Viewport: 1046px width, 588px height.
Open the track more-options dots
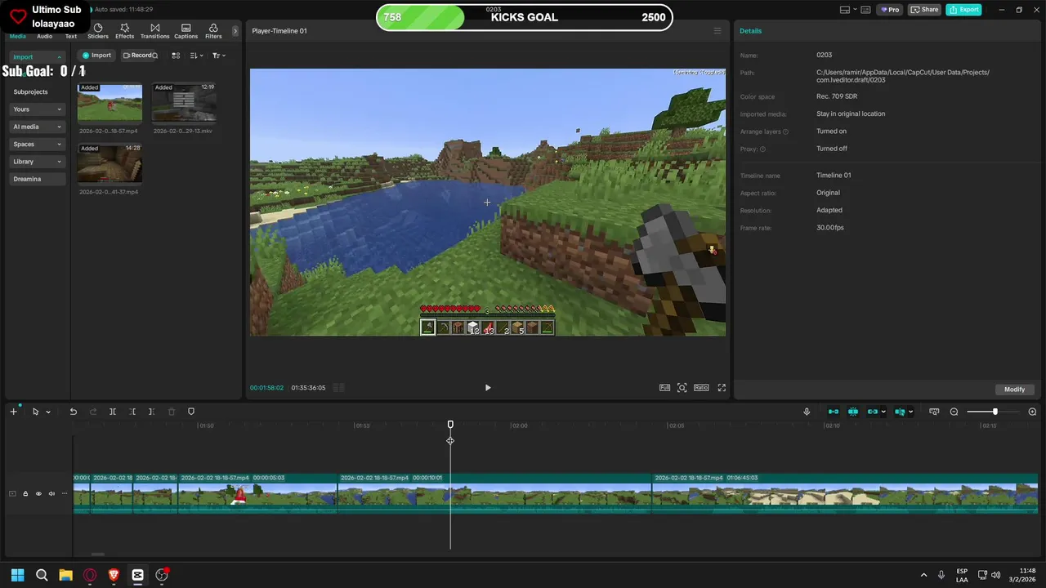(65, 493)
